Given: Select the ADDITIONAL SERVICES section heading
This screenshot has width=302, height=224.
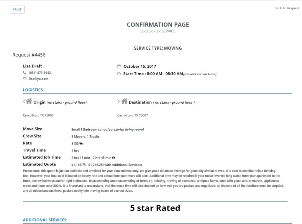Looking at the screenshot, I should [45, 220].
